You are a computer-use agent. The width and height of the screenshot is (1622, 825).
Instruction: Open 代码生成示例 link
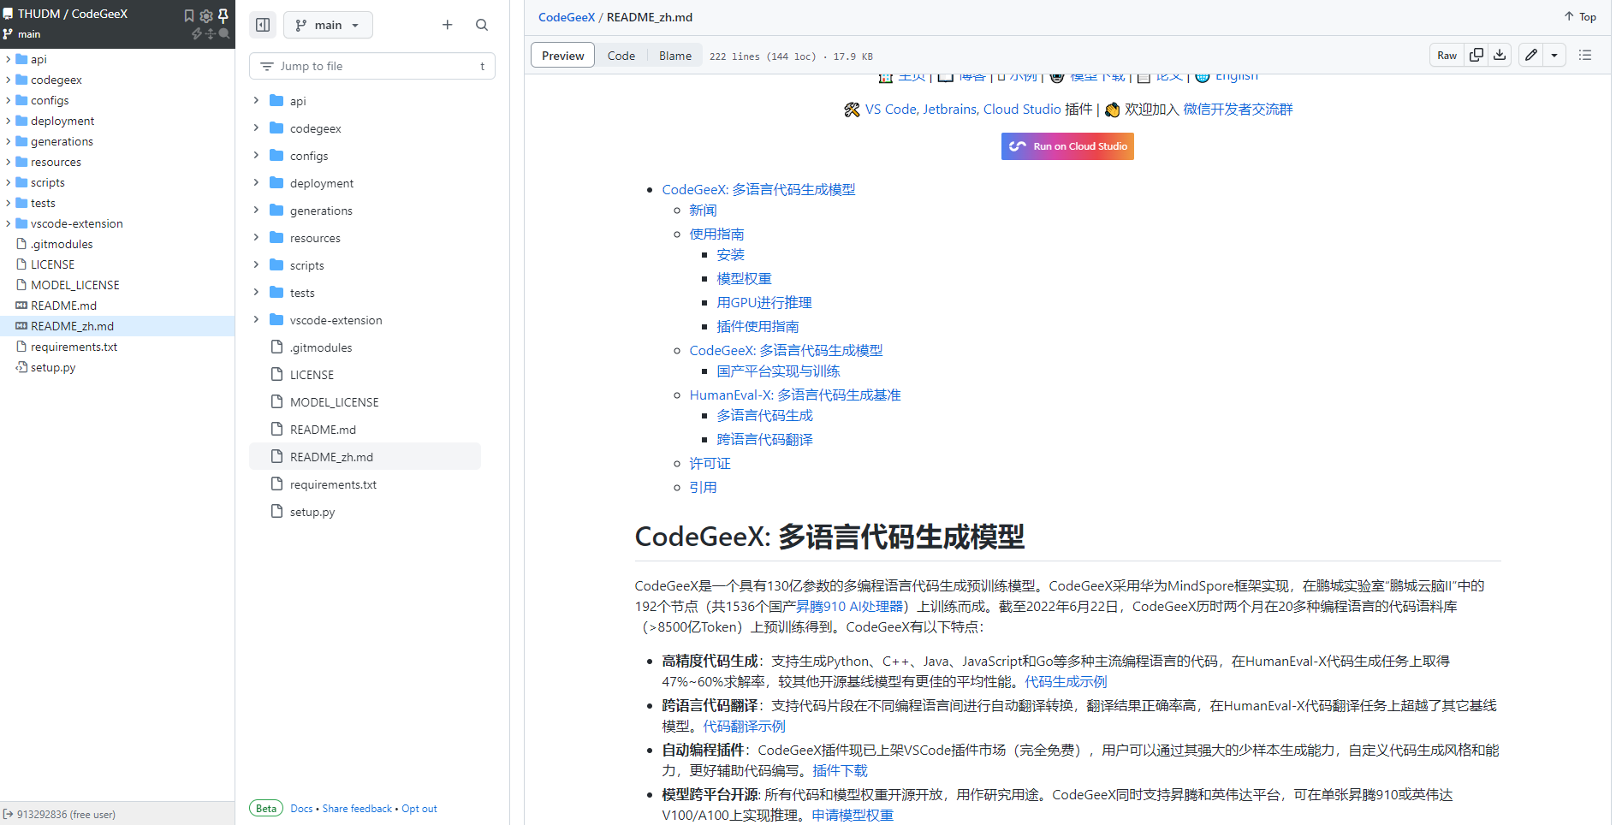click(1066, 682)
